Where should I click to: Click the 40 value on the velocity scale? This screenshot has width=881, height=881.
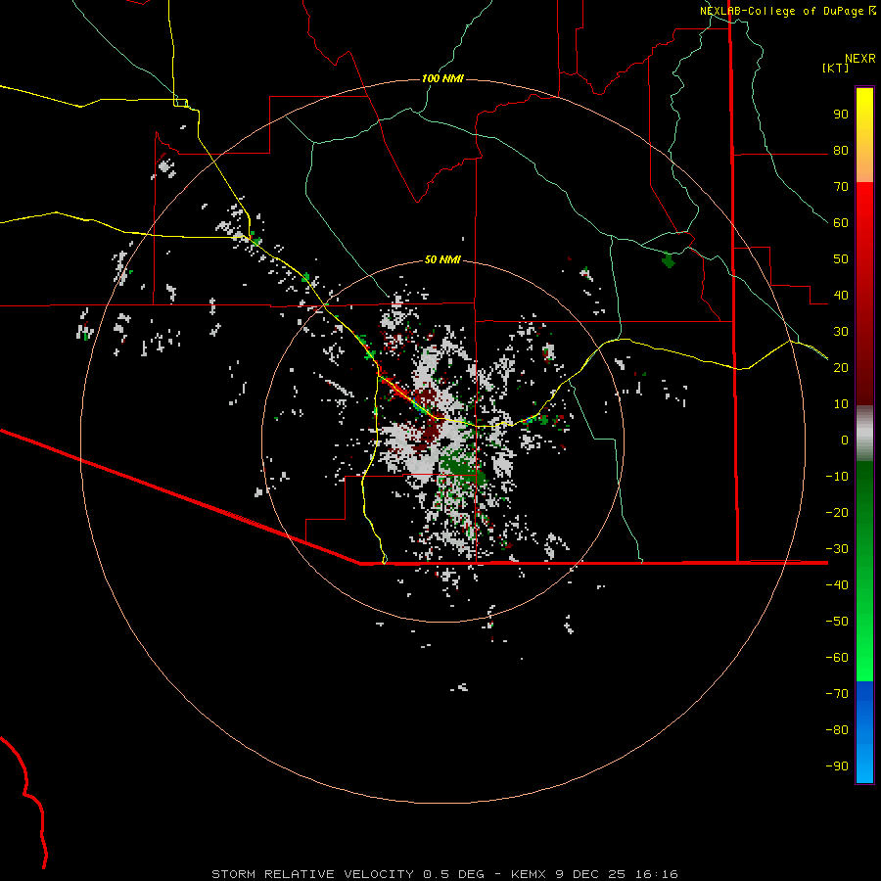coord(841,295)
